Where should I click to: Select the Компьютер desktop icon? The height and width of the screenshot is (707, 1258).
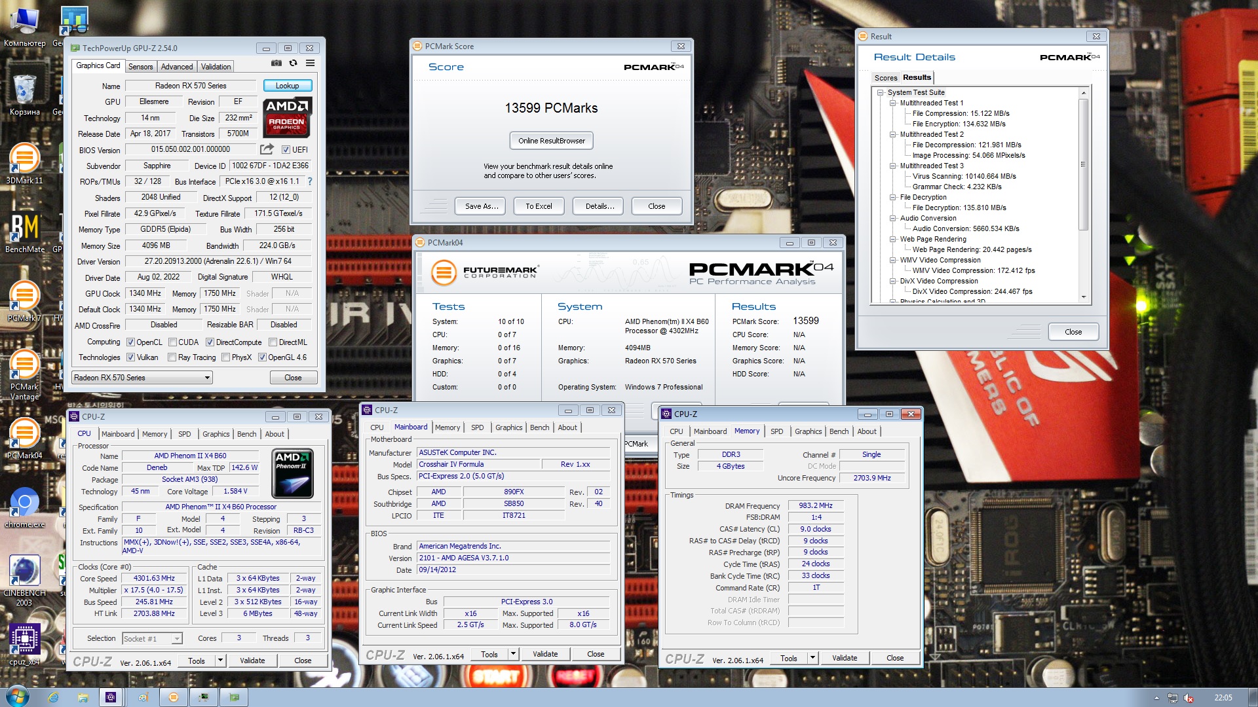click(25, 27)
